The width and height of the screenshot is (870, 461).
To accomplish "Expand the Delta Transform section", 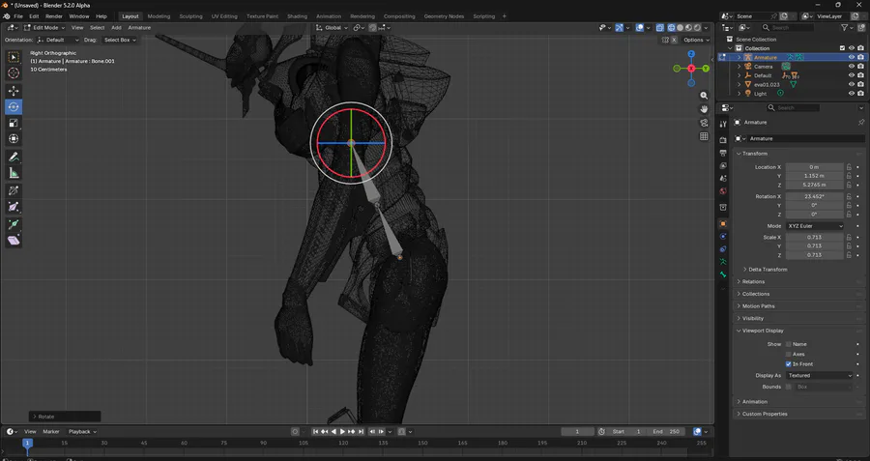I will (x=768, y=269).
